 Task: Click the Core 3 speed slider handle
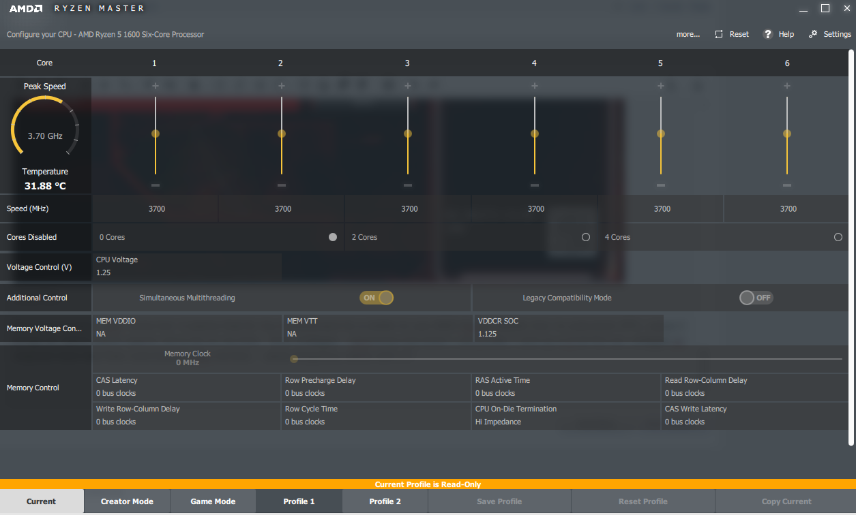[x=408, y=134]
